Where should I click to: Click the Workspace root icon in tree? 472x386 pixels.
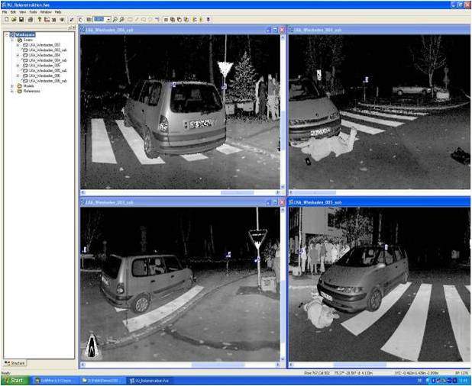(12, 34)
